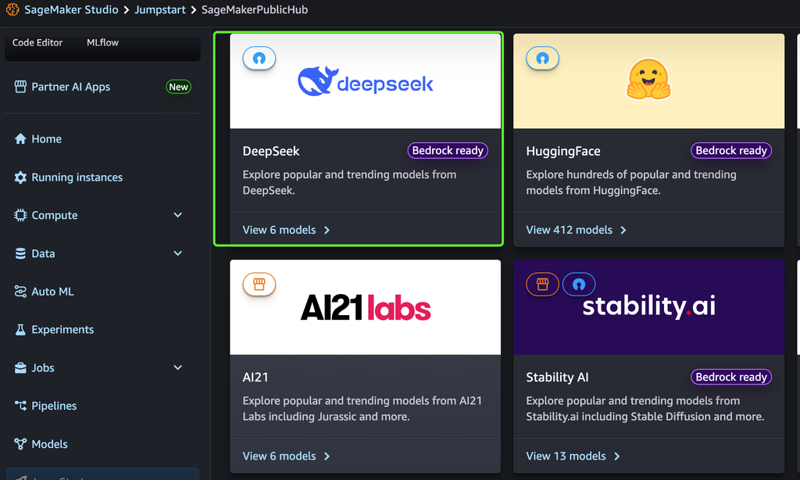The image size is (800, 480).
Task: Open Experiments page
Action: (x=62, y=330)
